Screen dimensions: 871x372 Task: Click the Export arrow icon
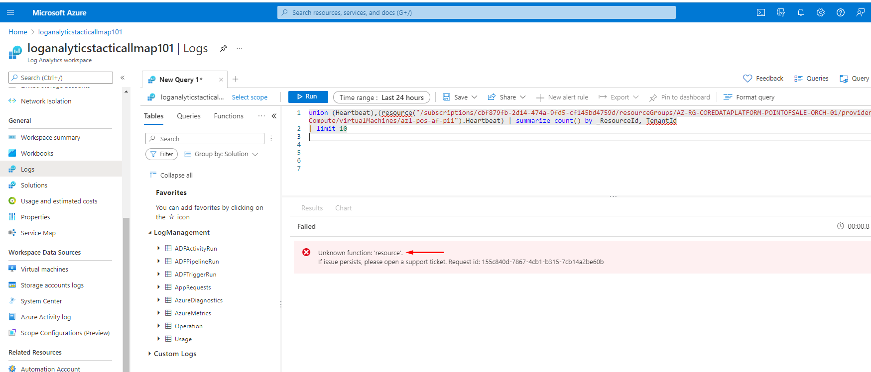pyautogui.click(x=603, y=97)
